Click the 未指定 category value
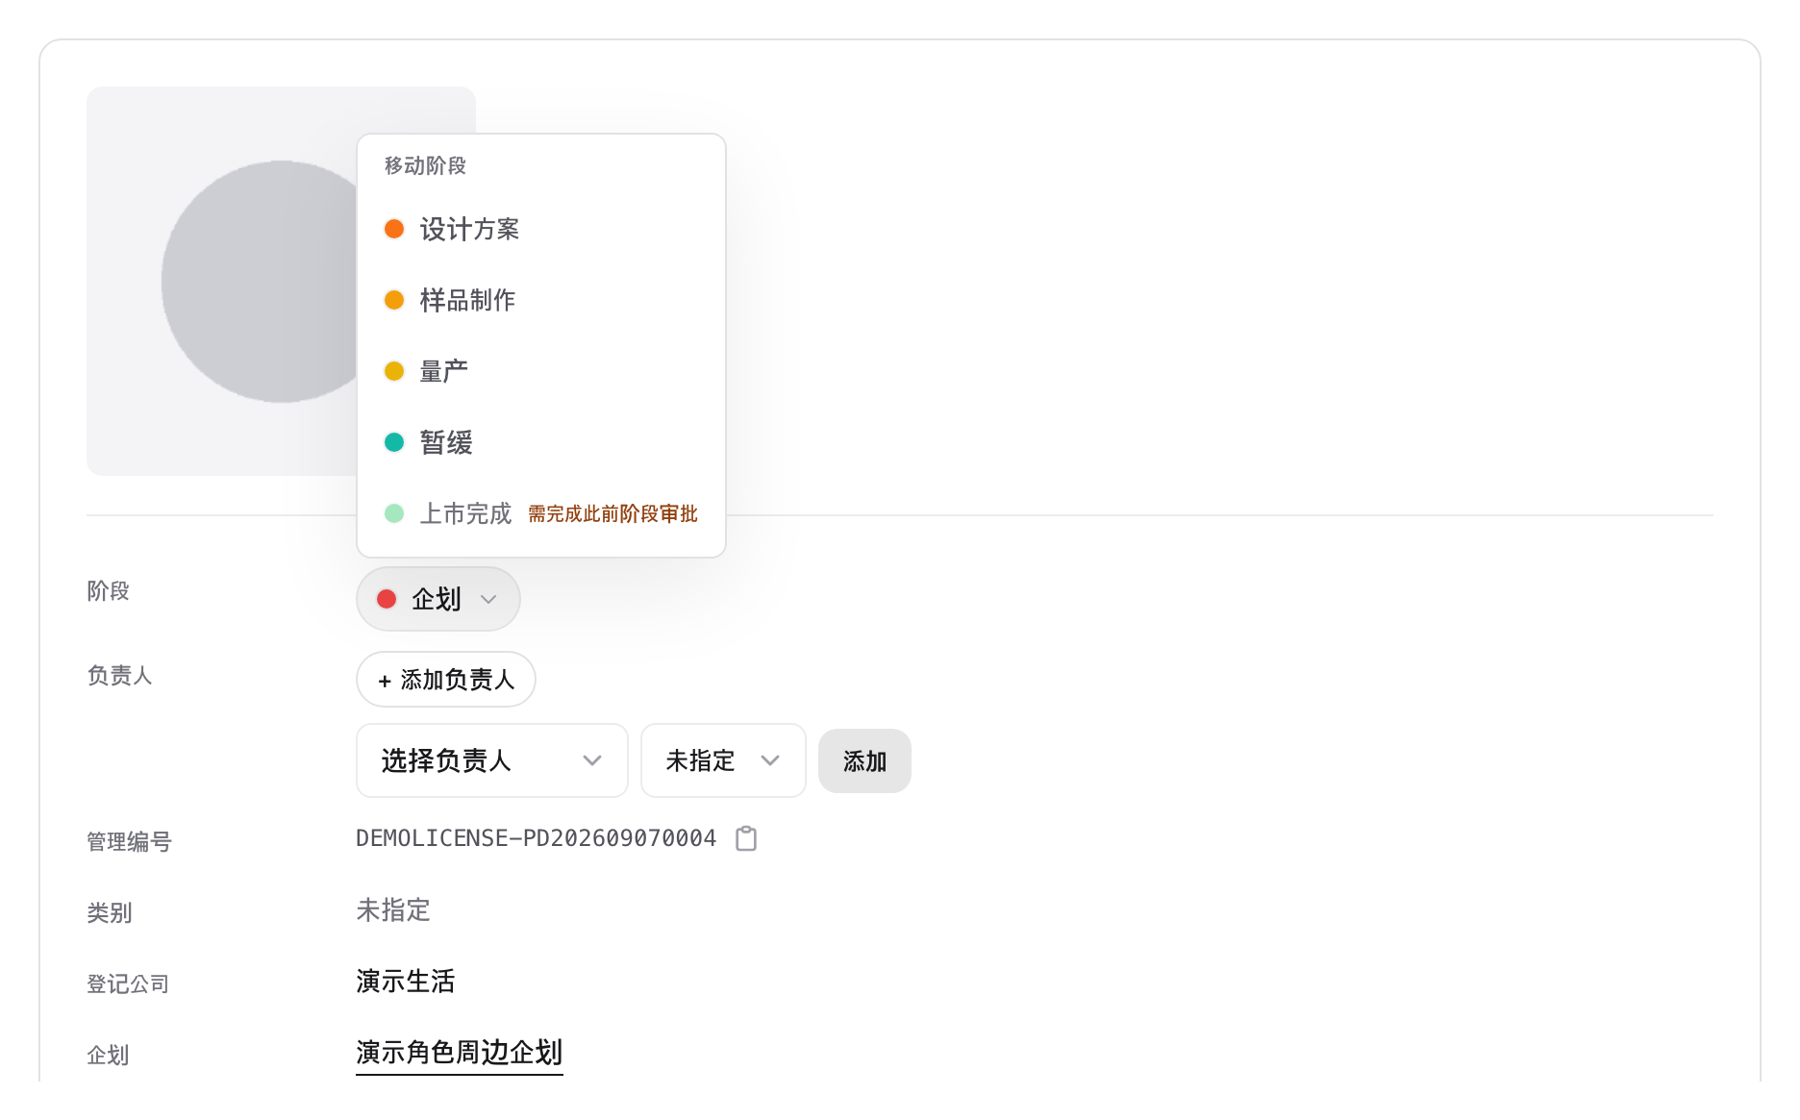Viewport: 1800px width, 1120px height. (x=393, y=910)
